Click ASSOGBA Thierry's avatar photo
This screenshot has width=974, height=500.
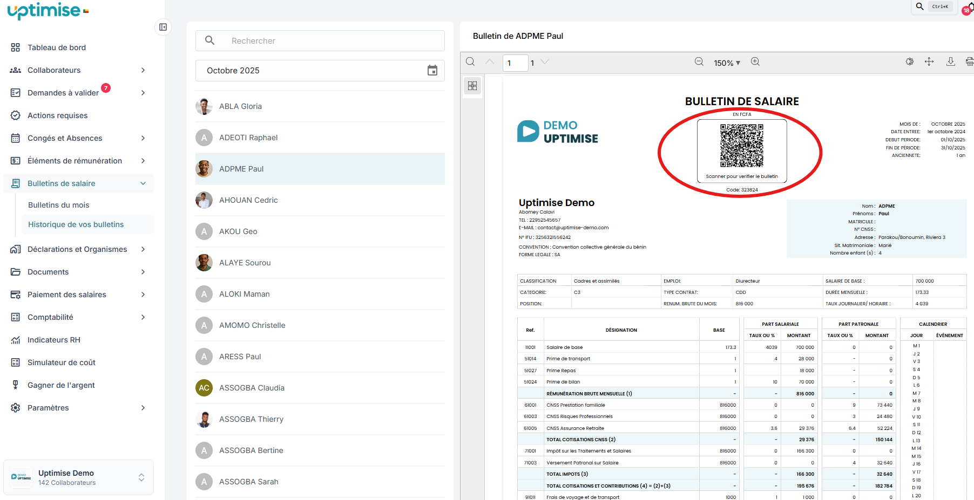pos(204,419)
